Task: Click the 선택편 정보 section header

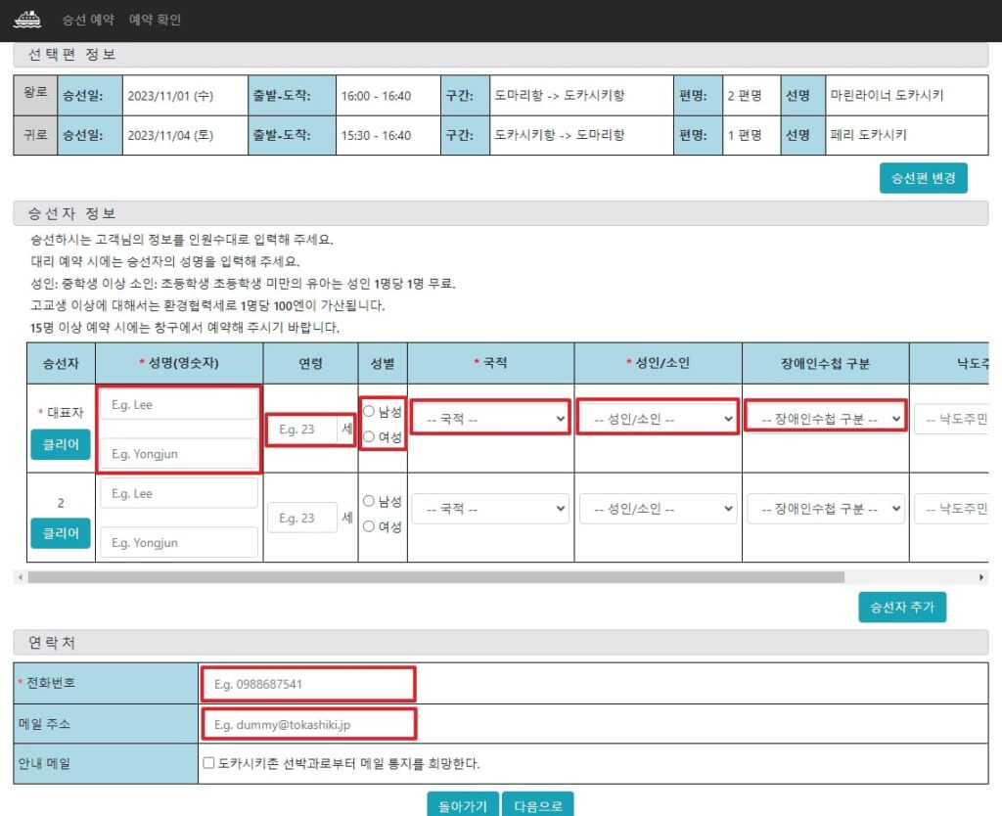Action: pyautogui.click(x=500, y=55)
